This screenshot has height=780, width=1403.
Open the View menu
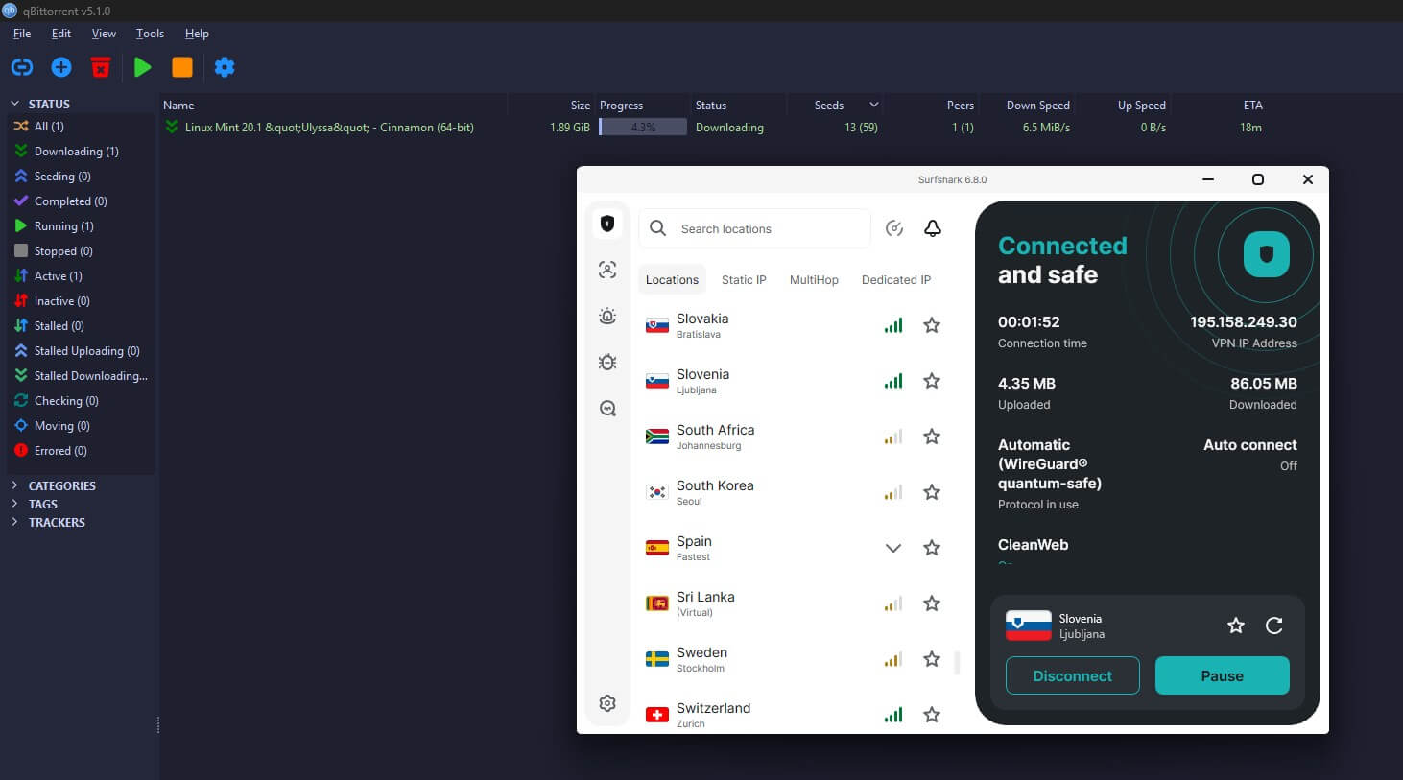104,34
